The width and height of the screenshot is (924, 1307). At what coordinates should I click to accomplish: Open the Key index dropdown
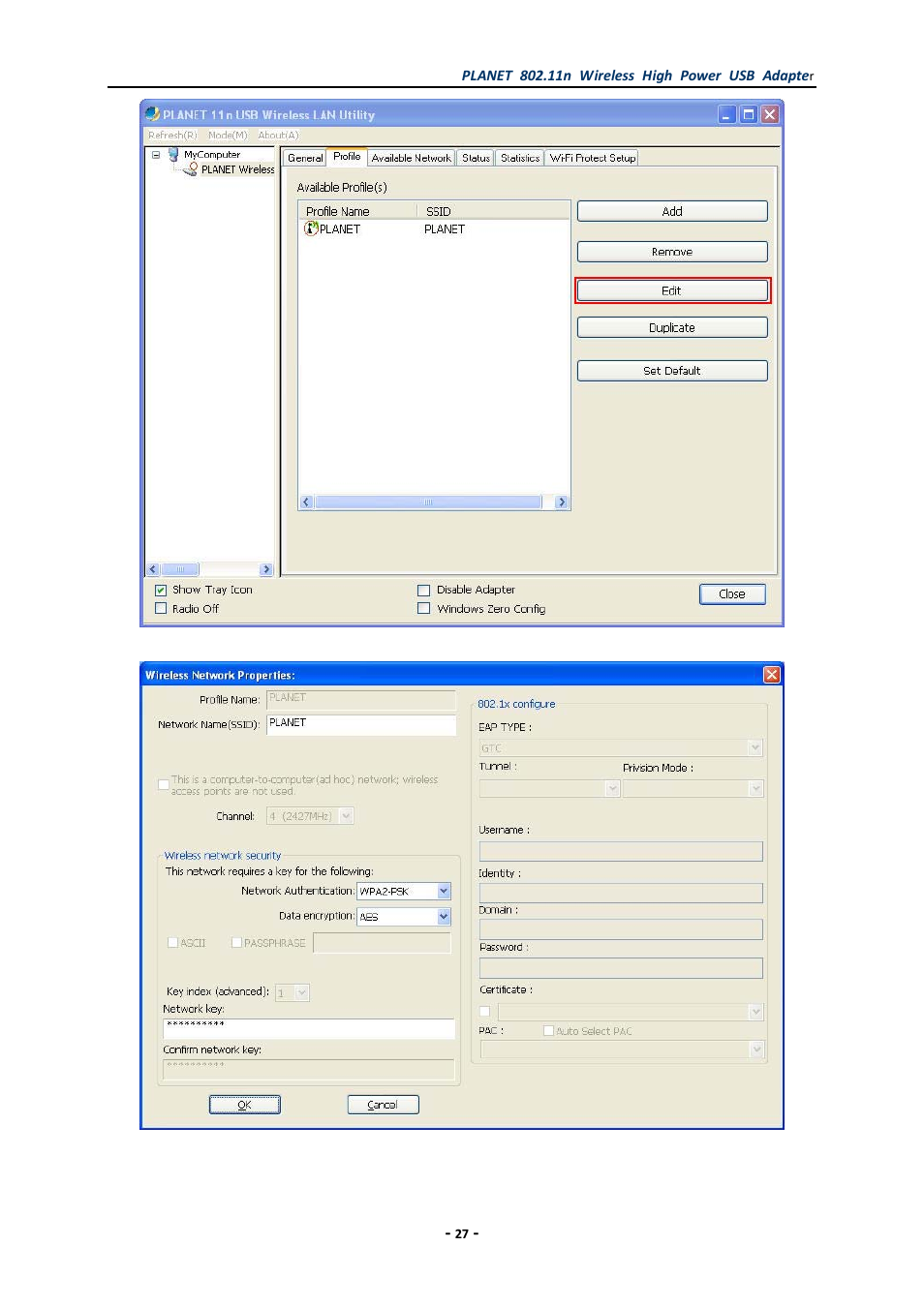click(302, 992)
